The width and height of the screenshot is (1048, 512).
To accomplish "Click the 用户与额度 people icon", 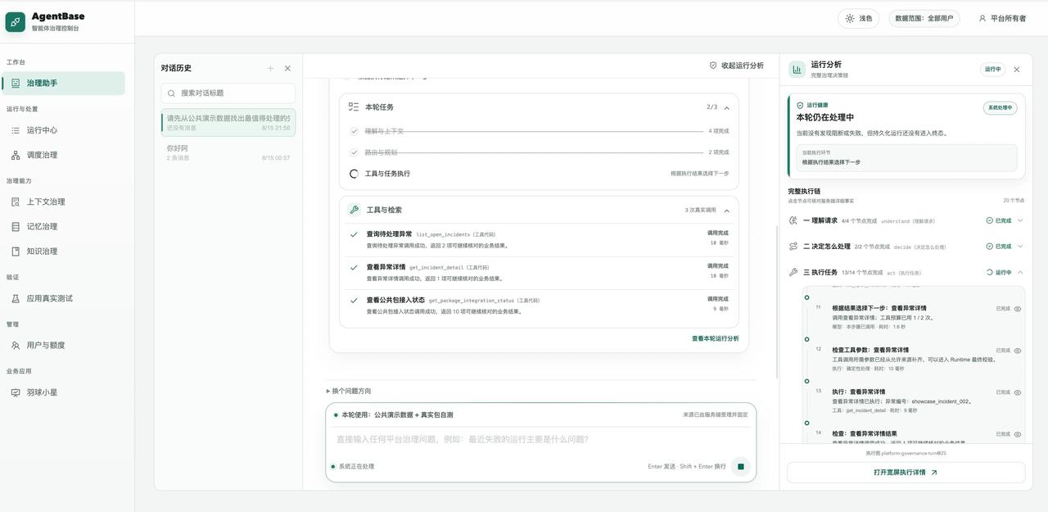I will [x=16, y=346].
